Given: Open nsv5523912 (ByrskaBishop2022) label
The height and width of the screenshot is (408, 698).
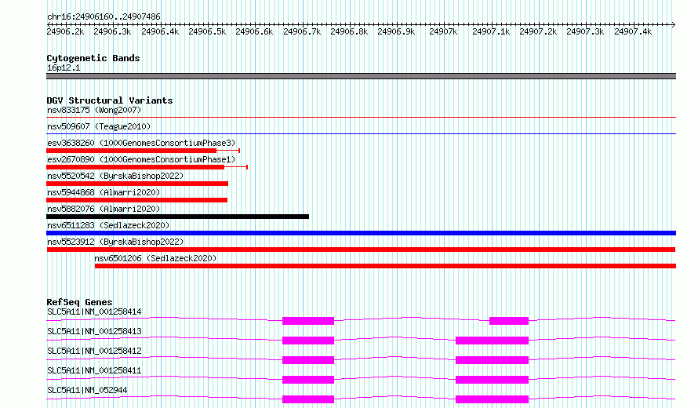Looking at the screenshot, I should tap(115, 242).
